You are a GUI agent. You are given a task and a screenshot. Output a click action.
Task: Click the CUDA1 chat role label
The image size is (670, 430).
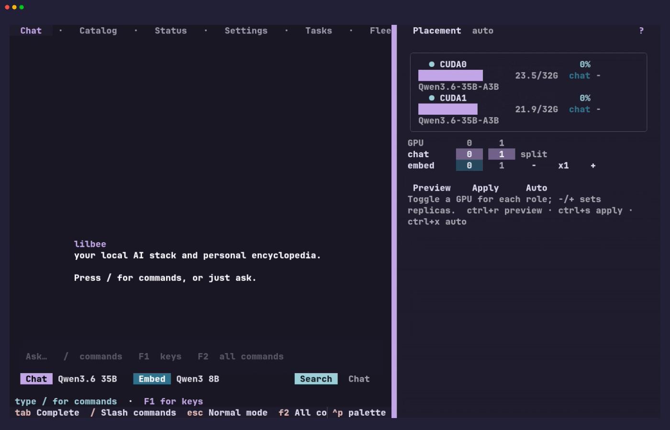pos(580,109)
